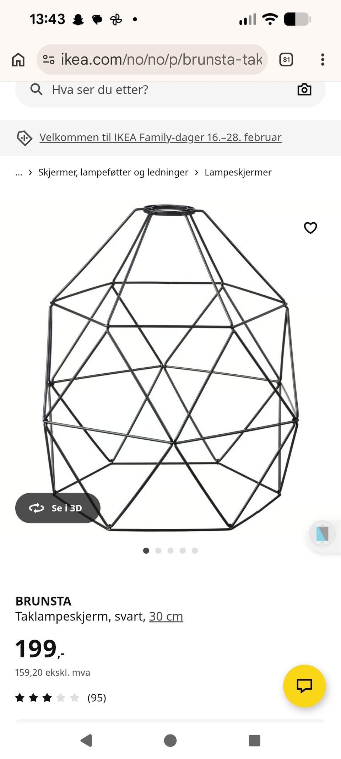Tap the browser home icon
This screenshot has width=341, height=759.
click(x=18, y=60)
